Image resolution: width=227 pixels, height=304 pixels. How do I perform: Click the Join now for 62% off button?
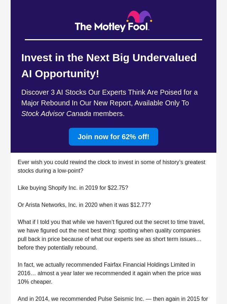tap(113, 137)
